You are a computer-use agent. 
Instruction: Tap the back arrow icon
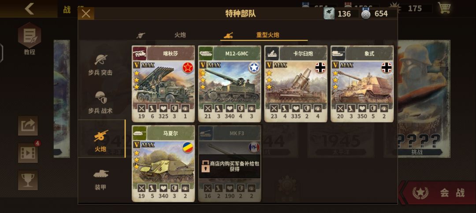click(30, 9)
